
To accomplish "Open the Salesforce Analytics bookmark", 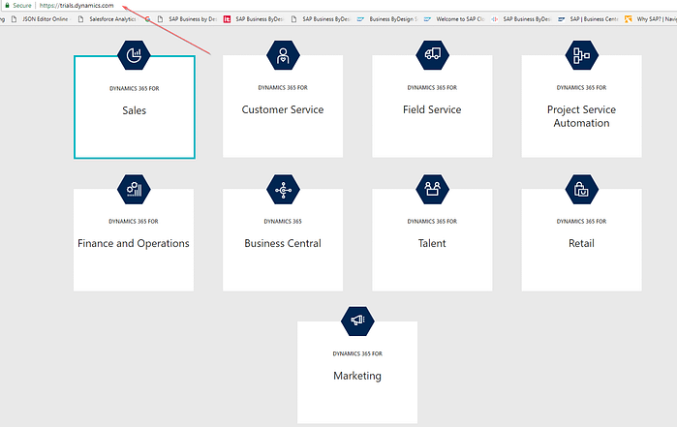I will 108,19.
